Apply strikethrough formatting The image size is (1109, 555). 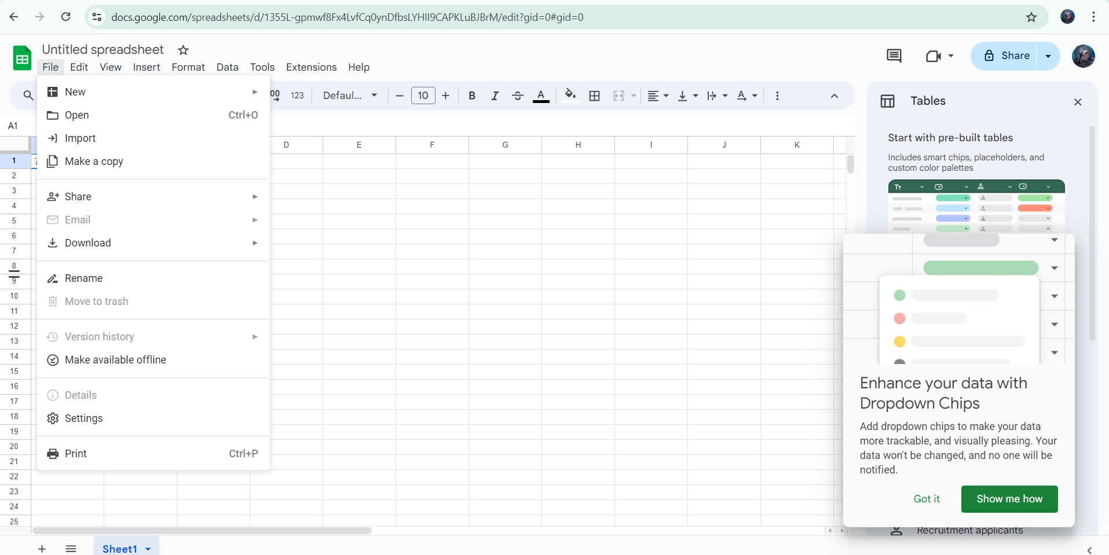(518, 95)
